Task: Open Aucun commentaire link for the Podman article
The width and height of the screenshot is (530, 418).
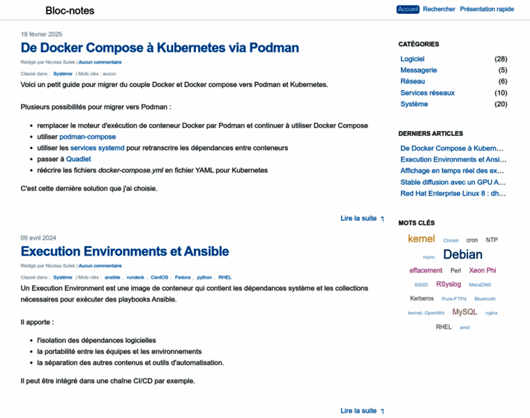Action: pyautogui.click(x=100, y=62)
